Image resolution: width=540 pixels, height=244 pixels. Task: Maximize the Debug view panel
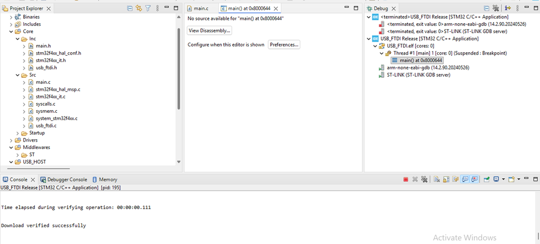(x=536, y=8)
